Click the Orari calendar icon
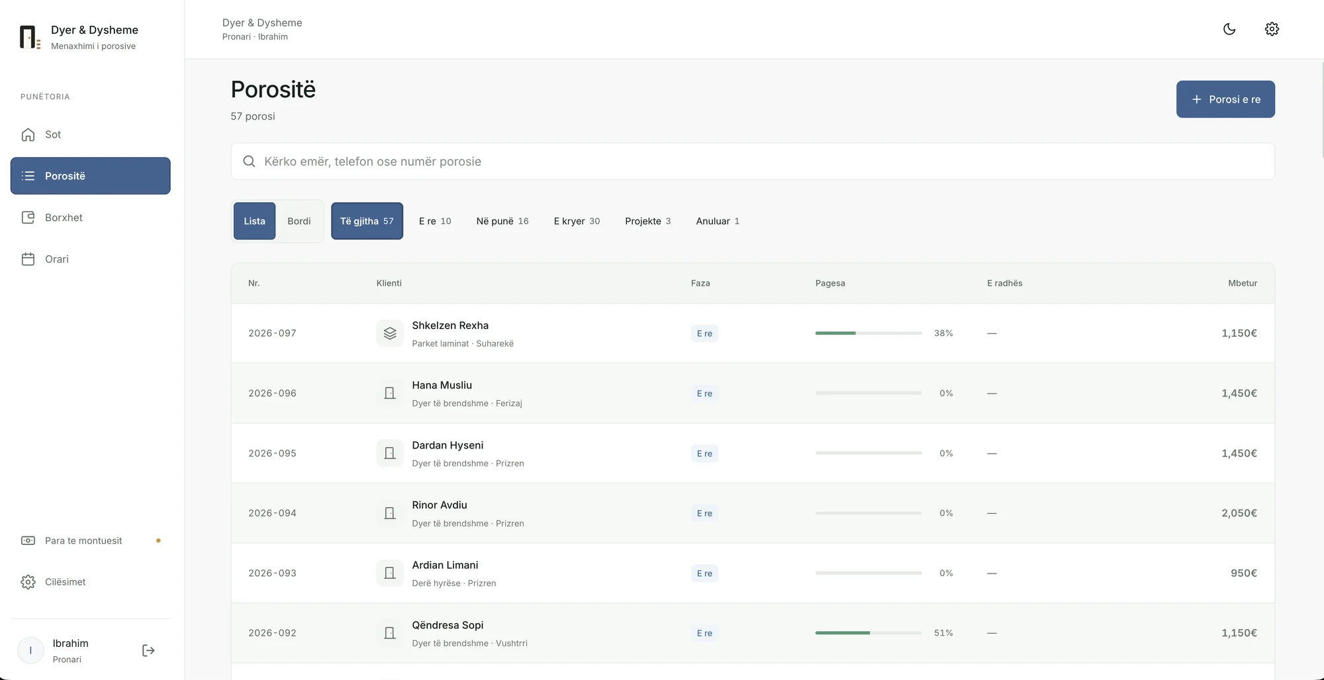The image size is (1324, 680). point(28,259)
